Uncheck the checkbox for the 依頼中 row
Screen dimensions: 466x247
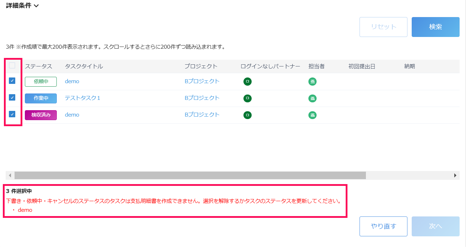(x=12, y=81)
